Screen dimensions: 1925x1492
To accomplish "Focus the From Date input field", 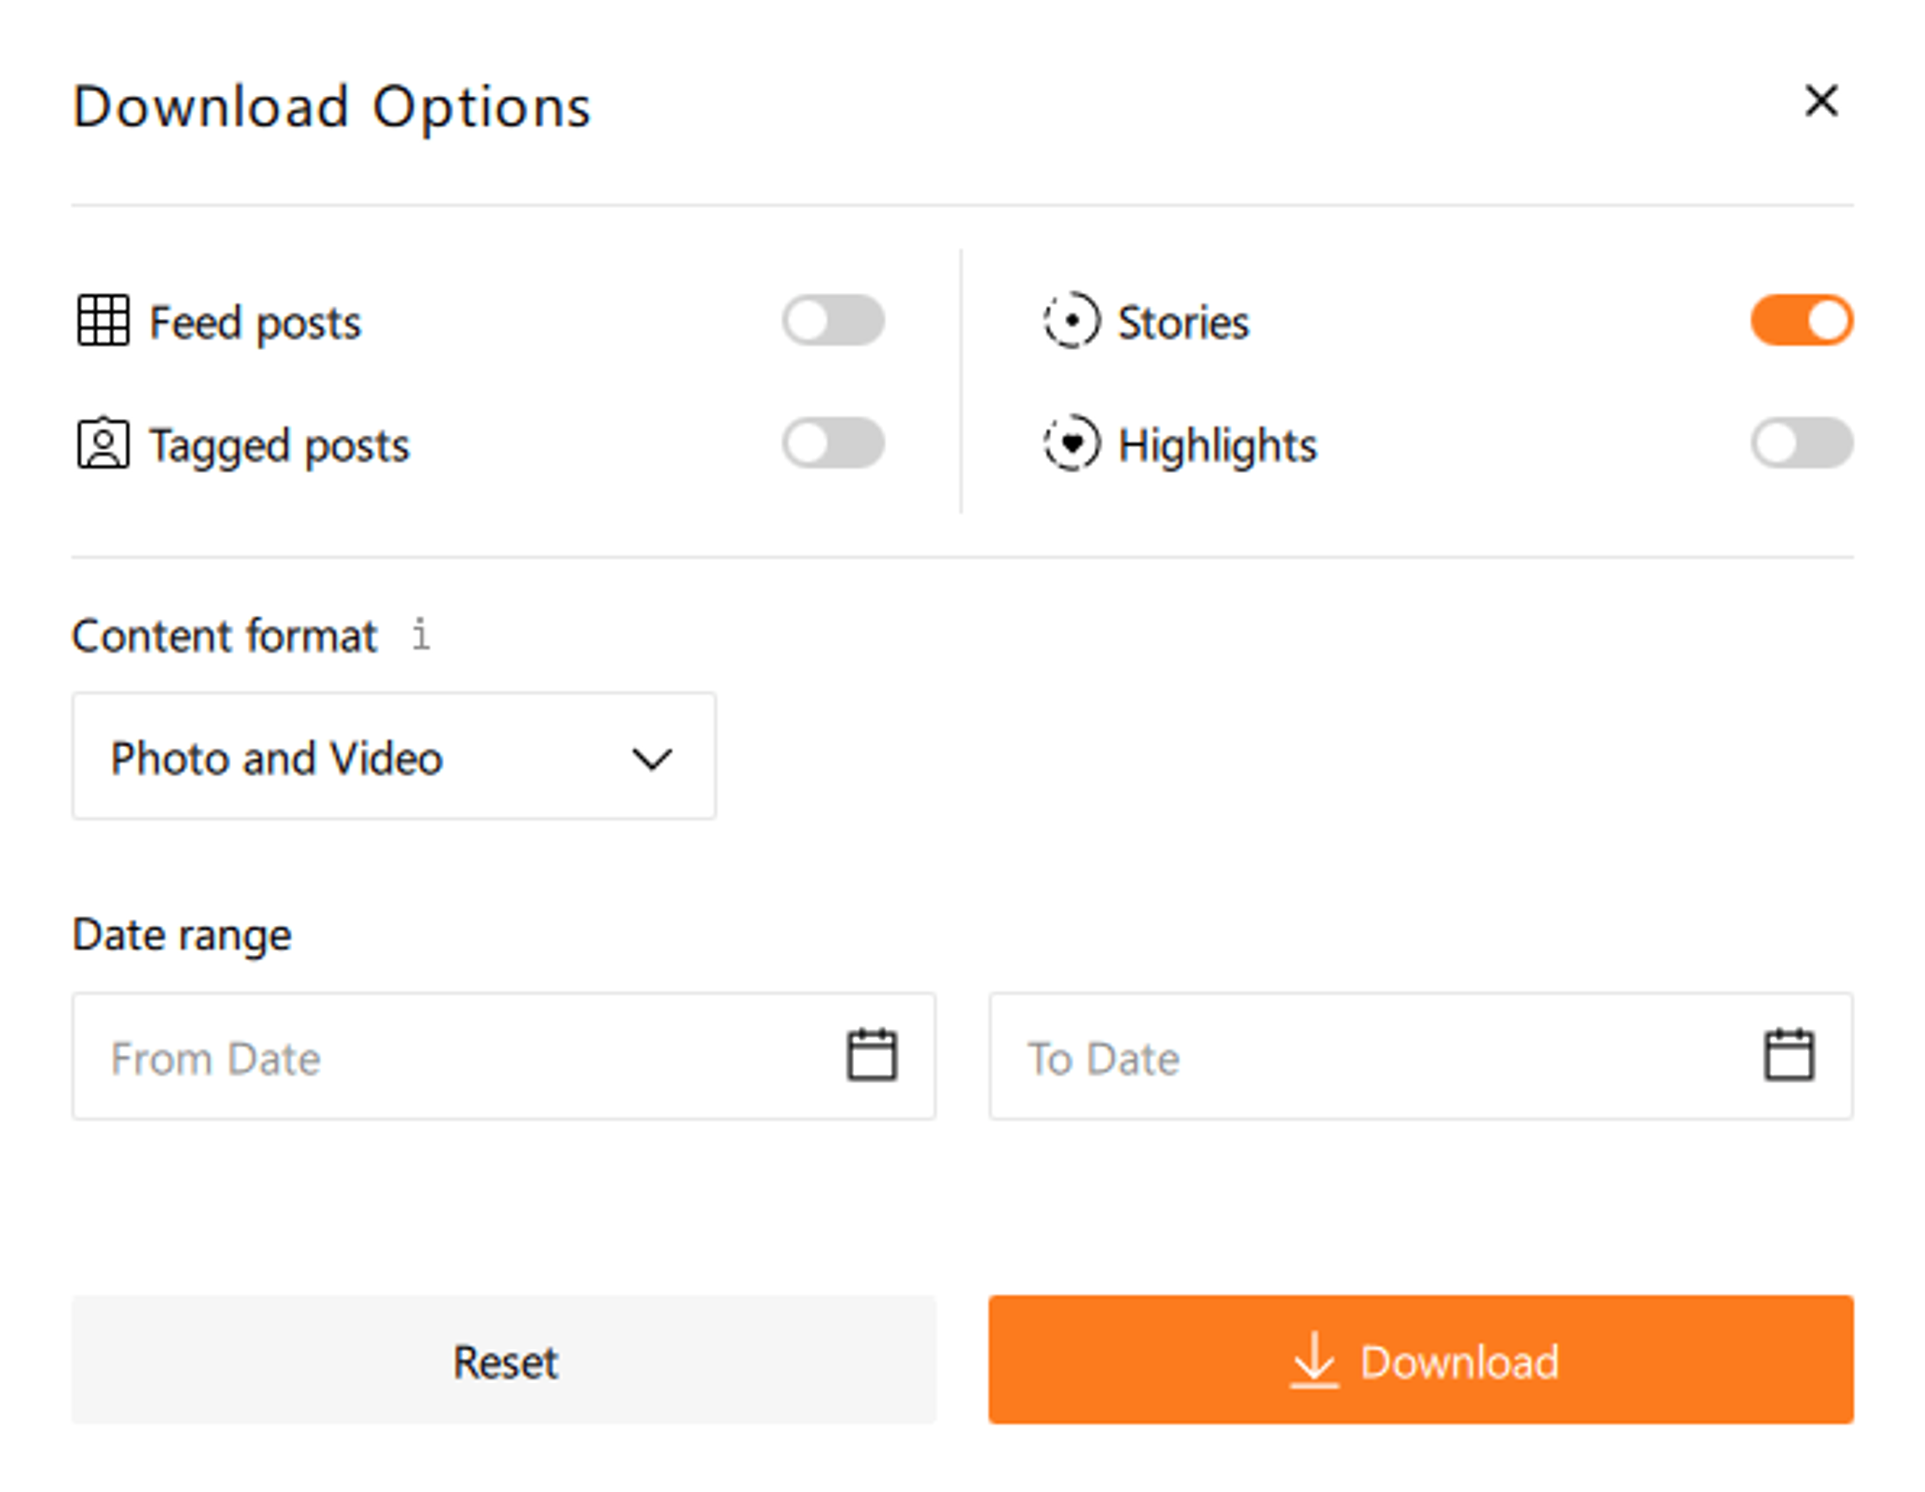I will 441,1056.
